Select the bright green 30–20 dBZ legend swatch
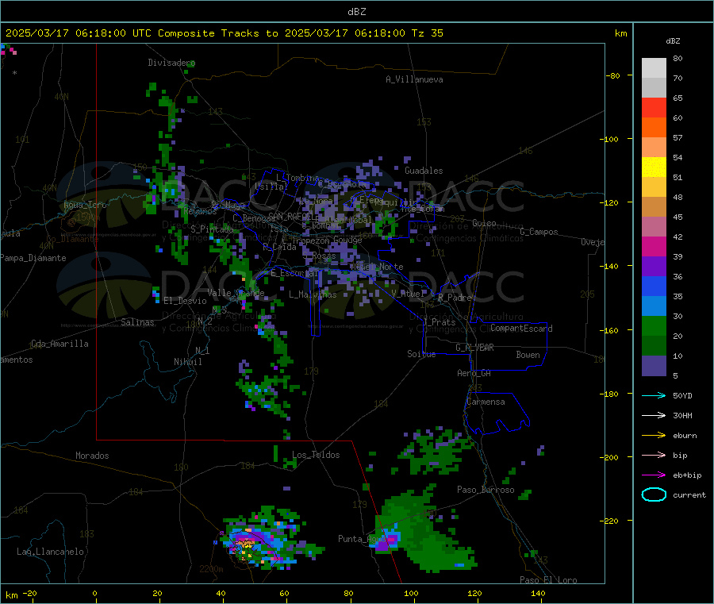Viewport: 714px width, 604px height. [654, 325]
